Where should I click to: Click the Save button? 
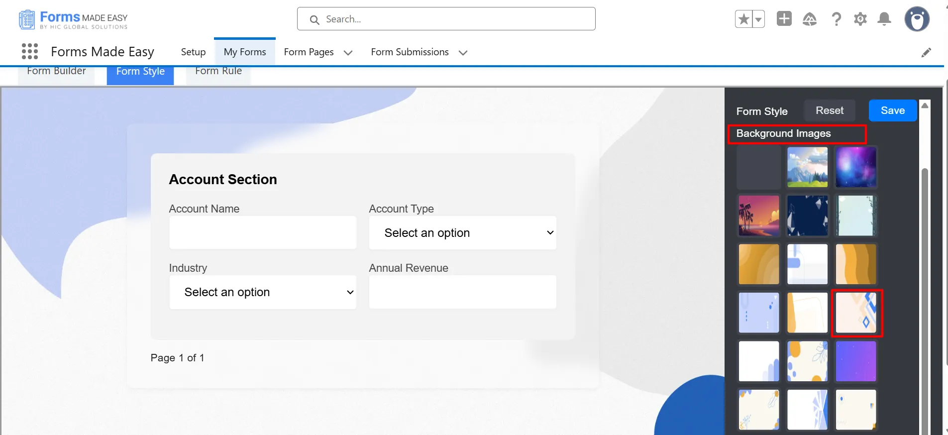click(892, 110)
